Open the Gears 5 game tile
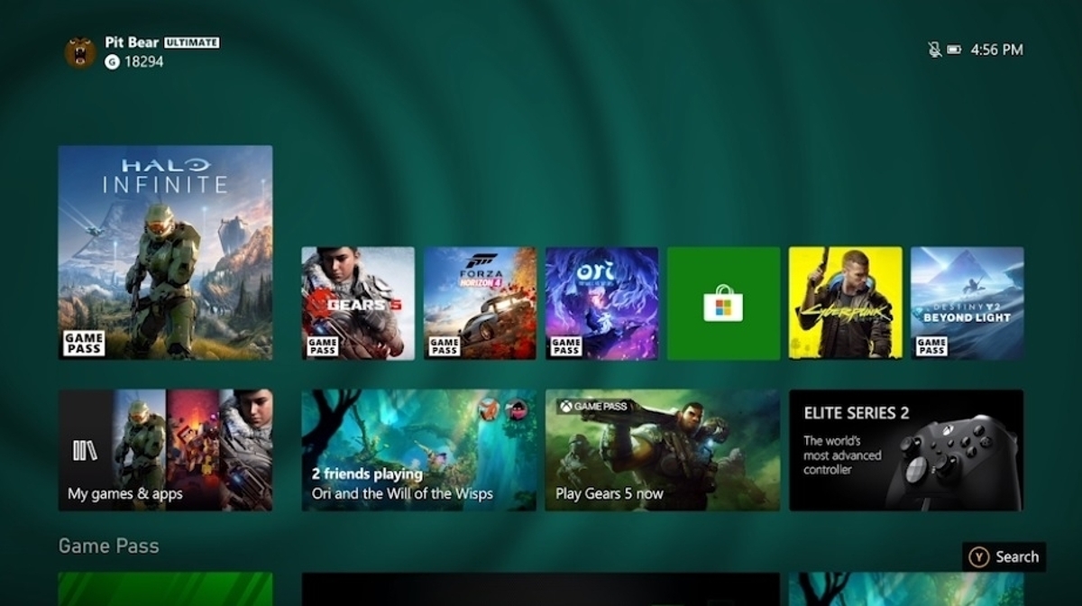The image size is (1082, 606). 358,304
